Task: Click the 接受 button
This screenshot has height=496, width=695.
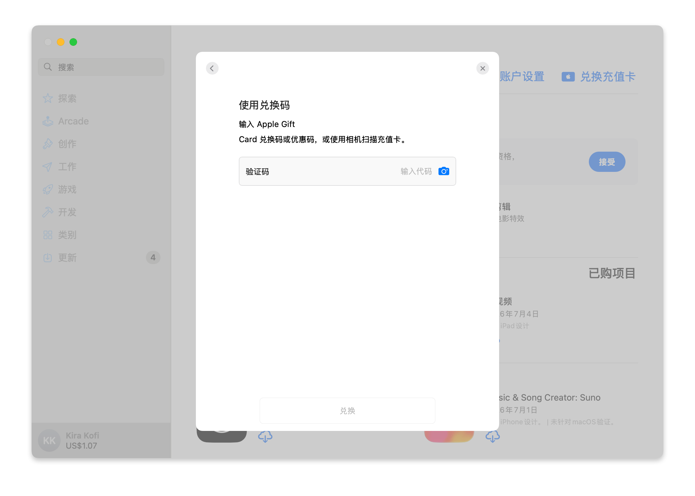Action: (607, 162)
